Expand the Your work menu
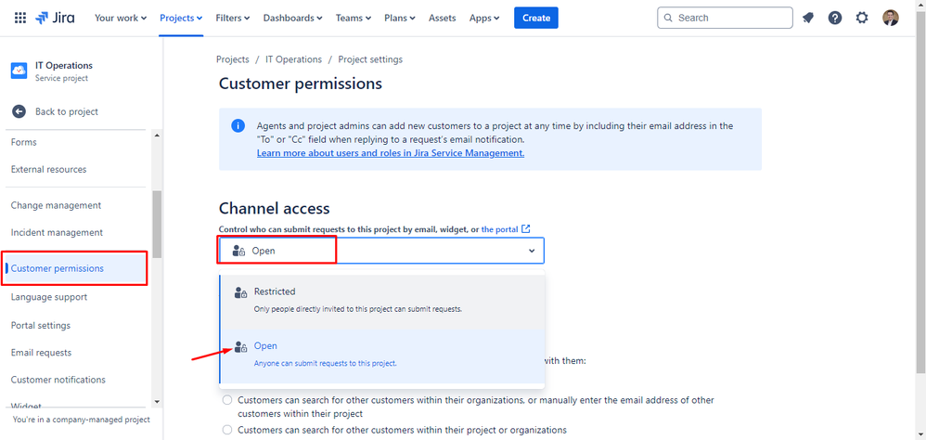This screenshot has width=926, height=440. tap(121, 18)
